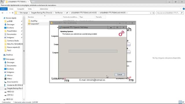Screen dimensions: 185x104
Task: Open the LDJV (L:) drive
Action: (10, 95)
